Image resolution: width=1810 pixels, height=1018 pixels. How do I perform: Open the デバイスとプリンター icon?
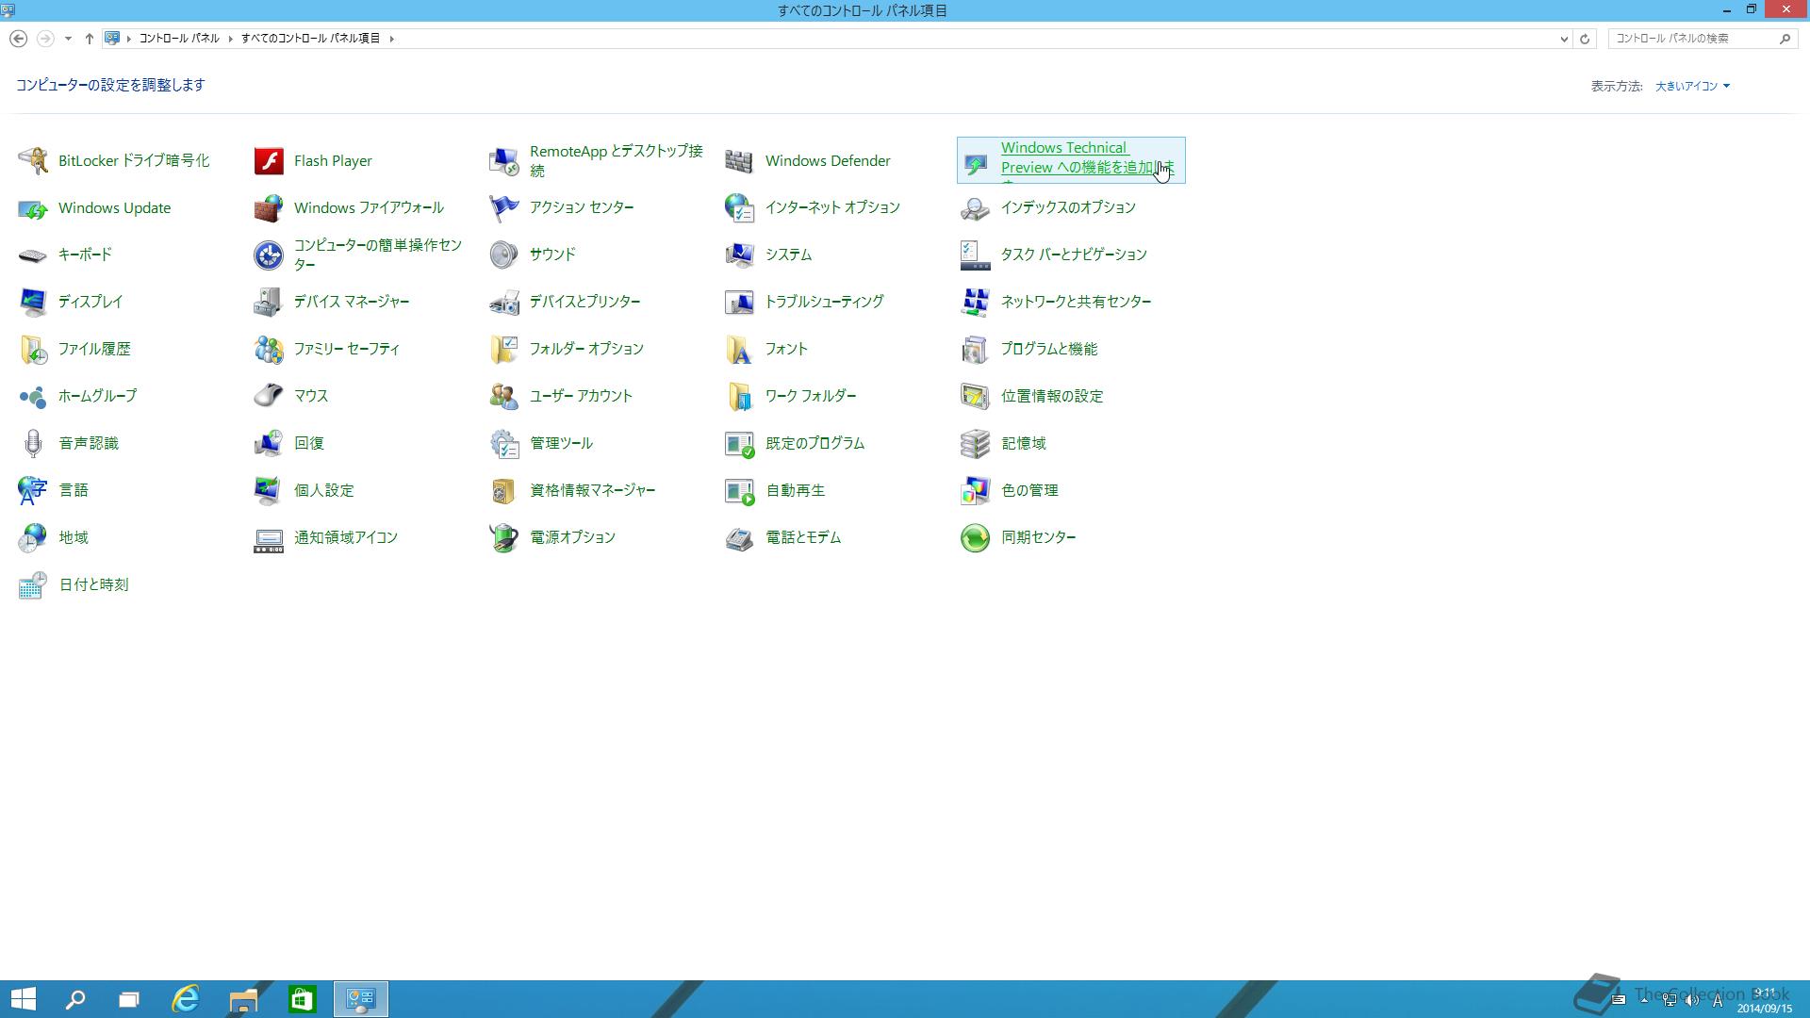point(504,302)
